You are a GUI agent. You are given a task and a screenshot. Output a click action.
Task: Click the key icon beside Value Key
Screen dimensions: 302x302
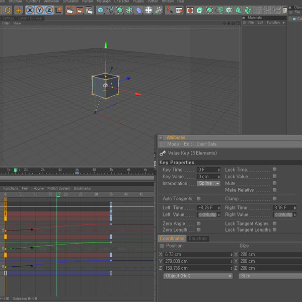163,153
